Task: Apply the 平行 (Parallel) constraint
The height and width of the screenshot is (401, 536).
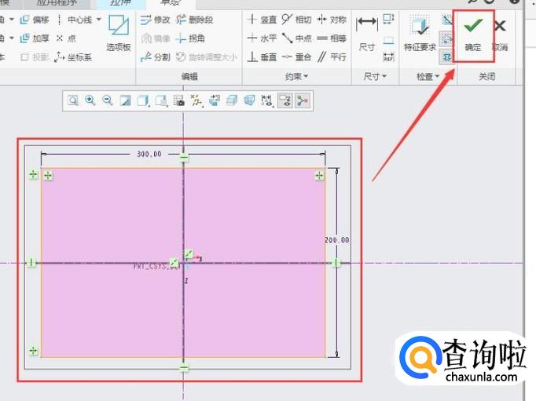Action: point(331,57)
